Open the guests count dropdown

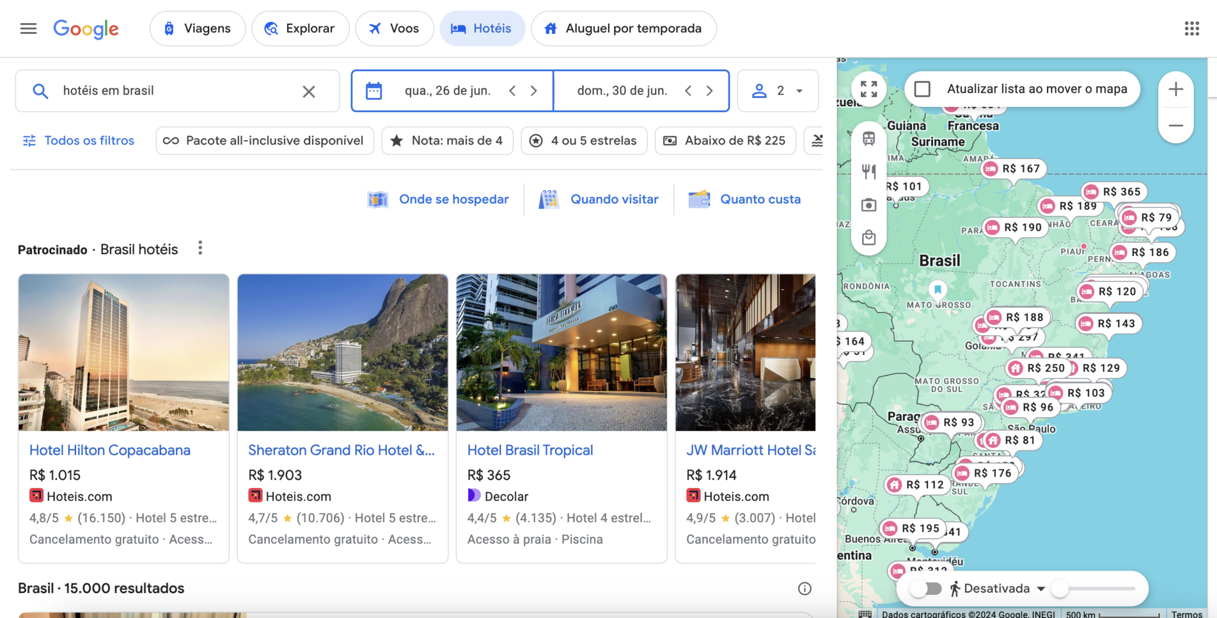tap(778, 91)
